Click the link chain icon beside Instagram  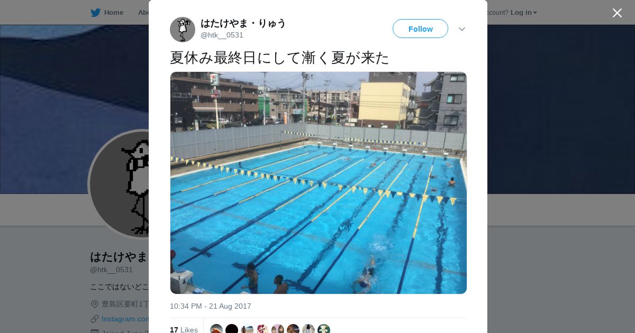(95, 319)
